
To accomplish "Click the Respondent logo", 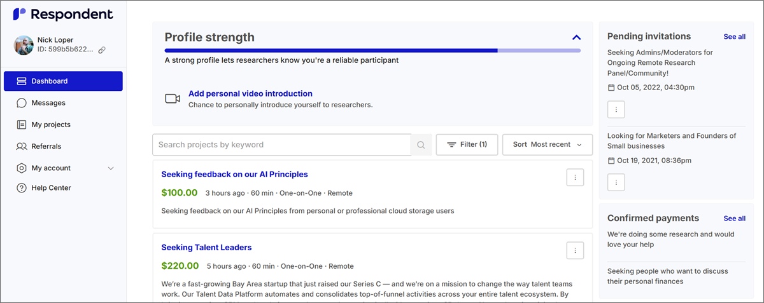I will [63, 14].
